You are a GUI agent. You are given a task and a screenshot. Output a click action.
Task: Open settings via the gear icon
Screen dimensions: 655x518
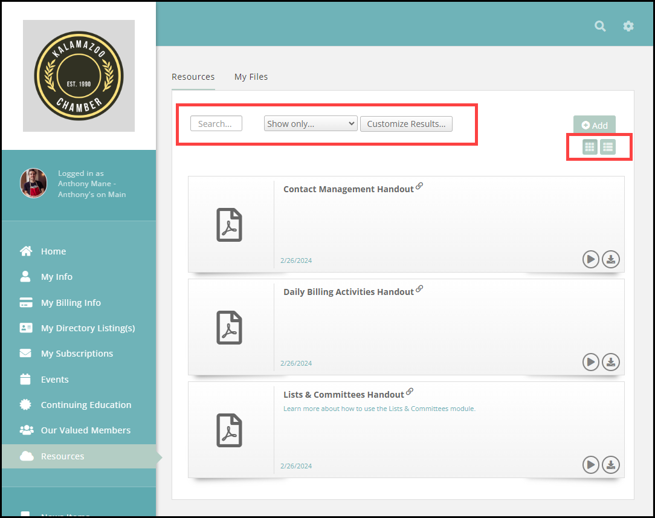(628, 26)
